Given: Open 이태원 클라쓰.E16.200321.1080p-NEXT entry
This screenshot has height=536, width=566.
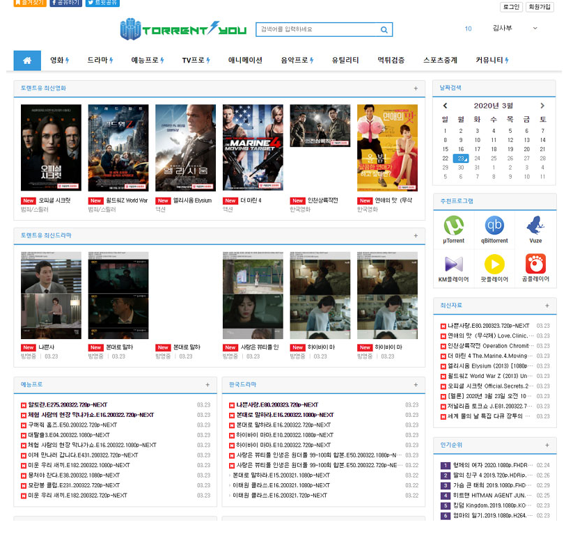Looking at the screenshot, I should [x=281, y=485].
